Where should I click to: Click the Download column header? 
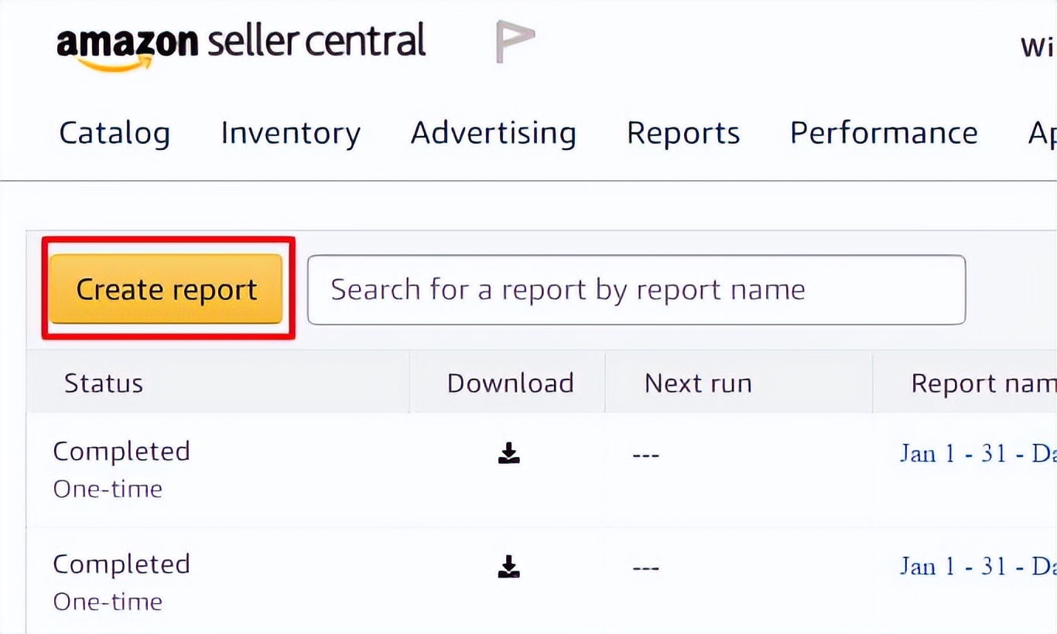510,383
